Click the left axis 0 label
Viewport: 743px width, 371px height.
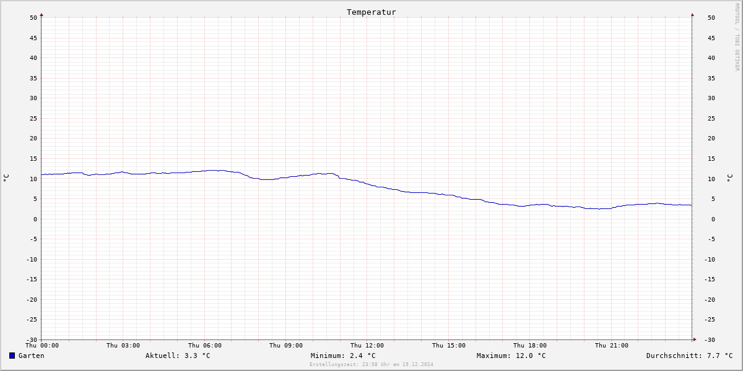coord(35,219)
